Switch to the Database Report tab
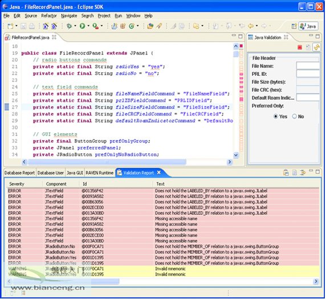Image resolution: width=326 pixels, height=299 pixels. (19, 173)
